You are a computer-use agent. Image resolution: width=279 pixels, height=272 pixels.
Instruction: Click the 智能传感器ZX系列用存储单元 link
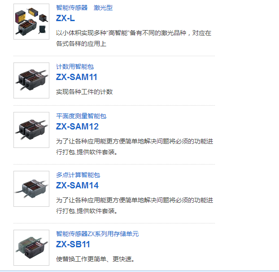tap(97, 234)
